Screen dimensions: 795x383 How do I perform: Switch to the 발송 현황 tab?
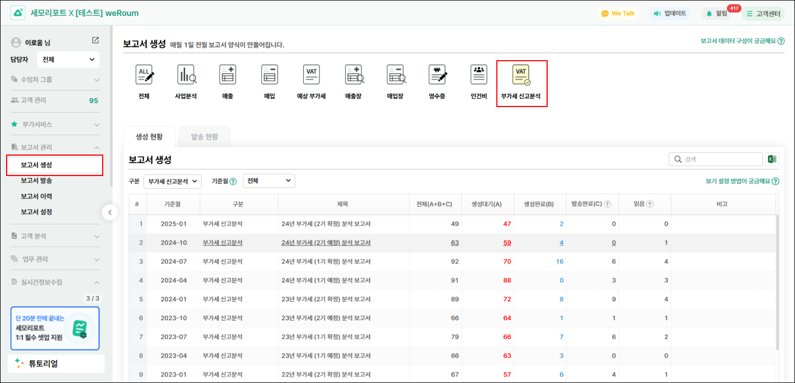click(204, 137)
